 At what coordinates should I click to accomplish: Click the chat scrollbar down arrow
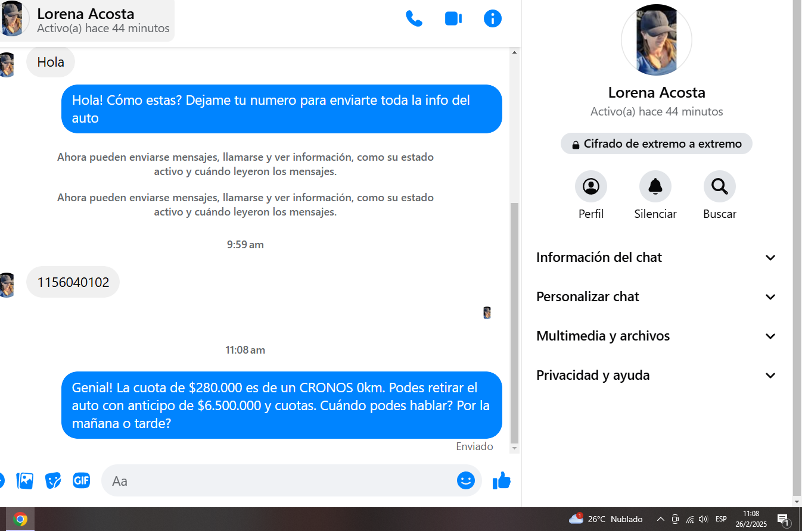(x=515, y=448)
